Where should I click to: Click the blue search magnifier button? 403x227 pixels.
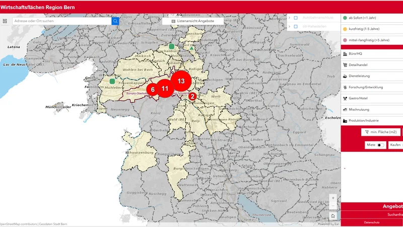[115, 21]
